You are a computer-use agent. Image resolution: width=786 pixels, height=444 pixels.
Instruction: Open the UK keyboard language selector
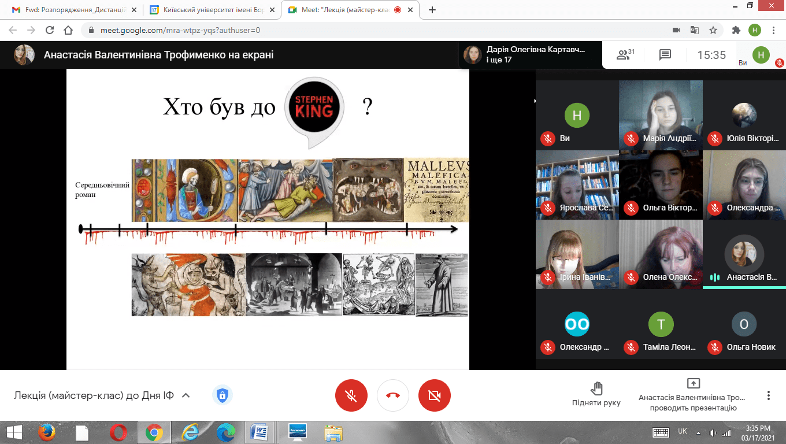pyautogui.click(x=682, y=432)
